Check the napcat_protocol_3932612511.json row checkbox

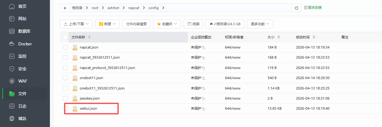point(65,67)
